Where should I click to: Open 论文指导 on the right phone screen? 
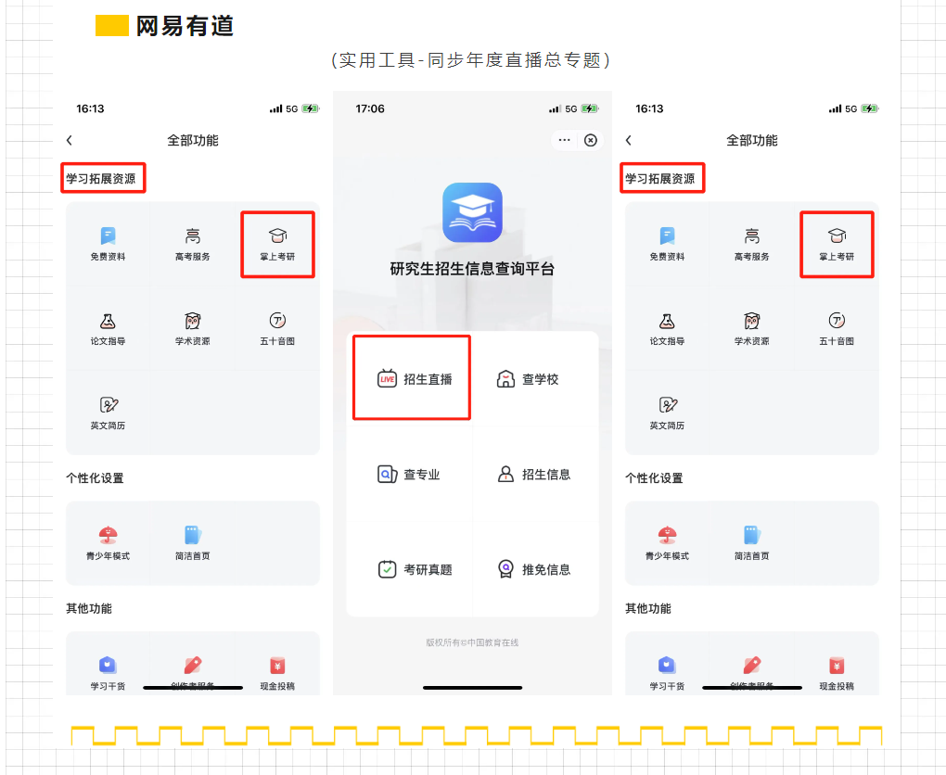[667, 329]
